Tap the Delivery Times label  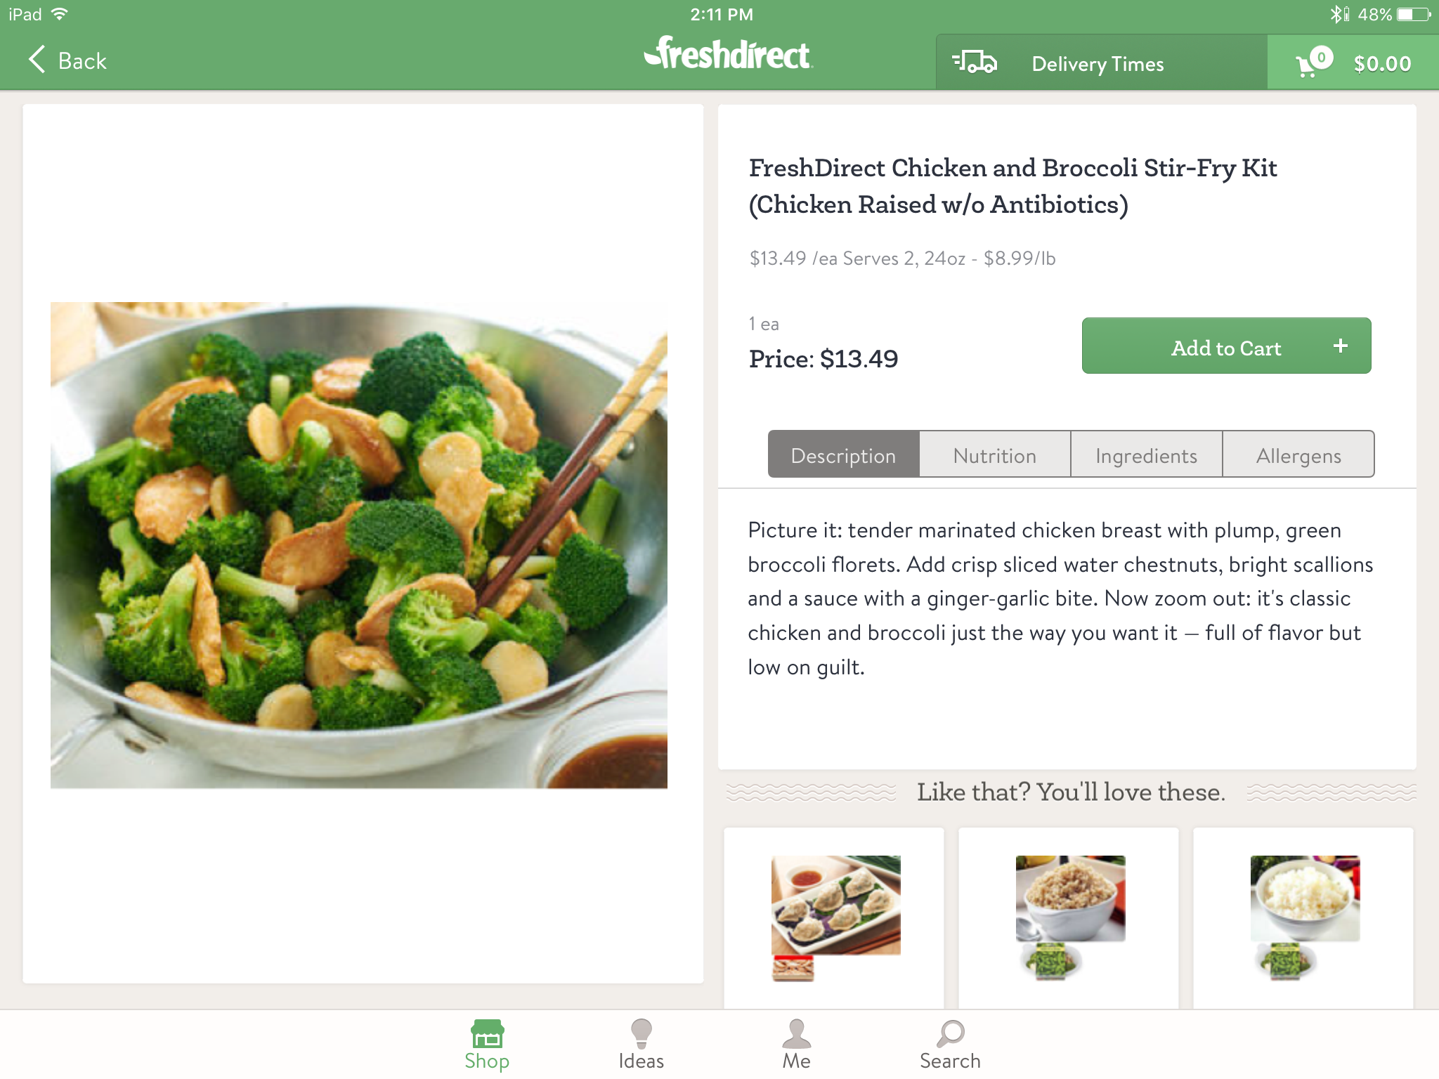(x=1098, y=64)
